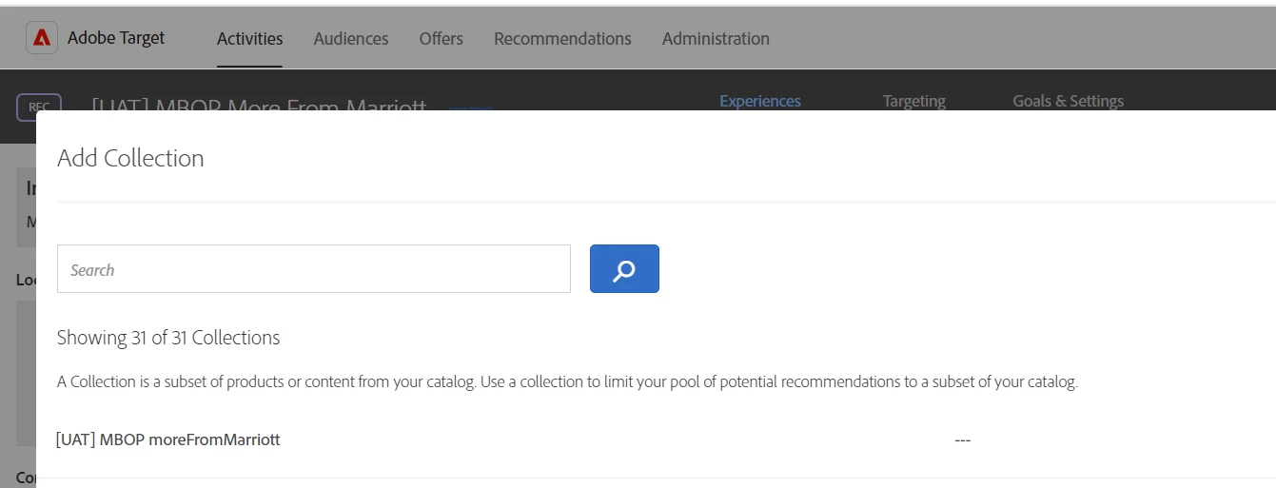
Task: Open the Audiences tab
Action: [x=351, y=39]
